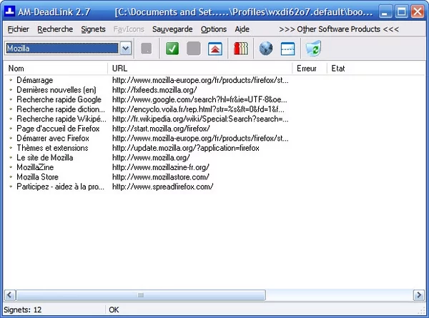Click the spreadfirefox.com URL cell
429x318 pixels.
pyautogui.click(x=163, y=187)
